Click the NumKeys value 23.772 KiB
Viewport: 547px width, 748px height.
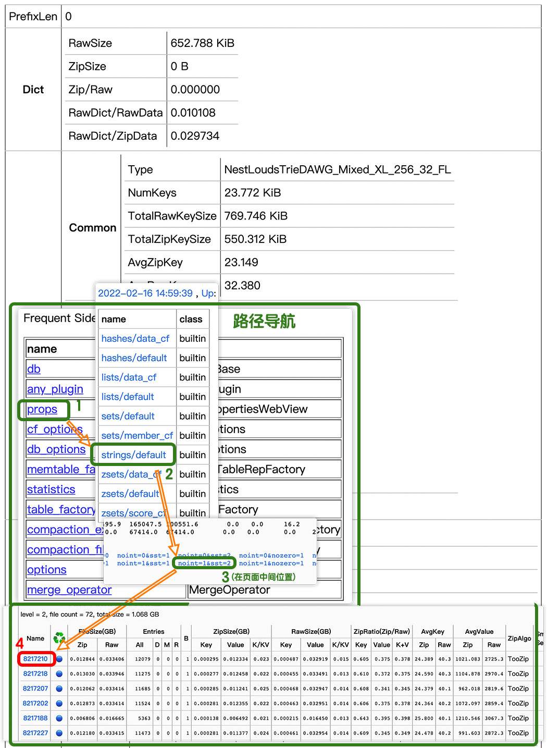(253, 193)
